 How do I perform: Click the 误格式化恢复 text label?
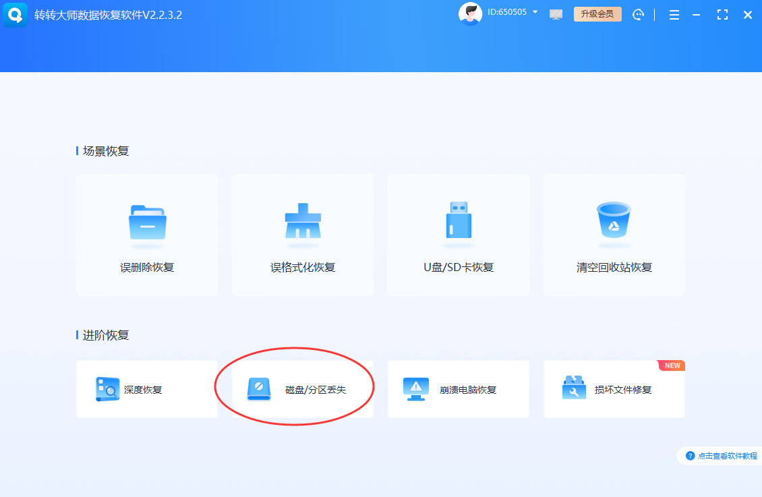(x=303, y=267)
